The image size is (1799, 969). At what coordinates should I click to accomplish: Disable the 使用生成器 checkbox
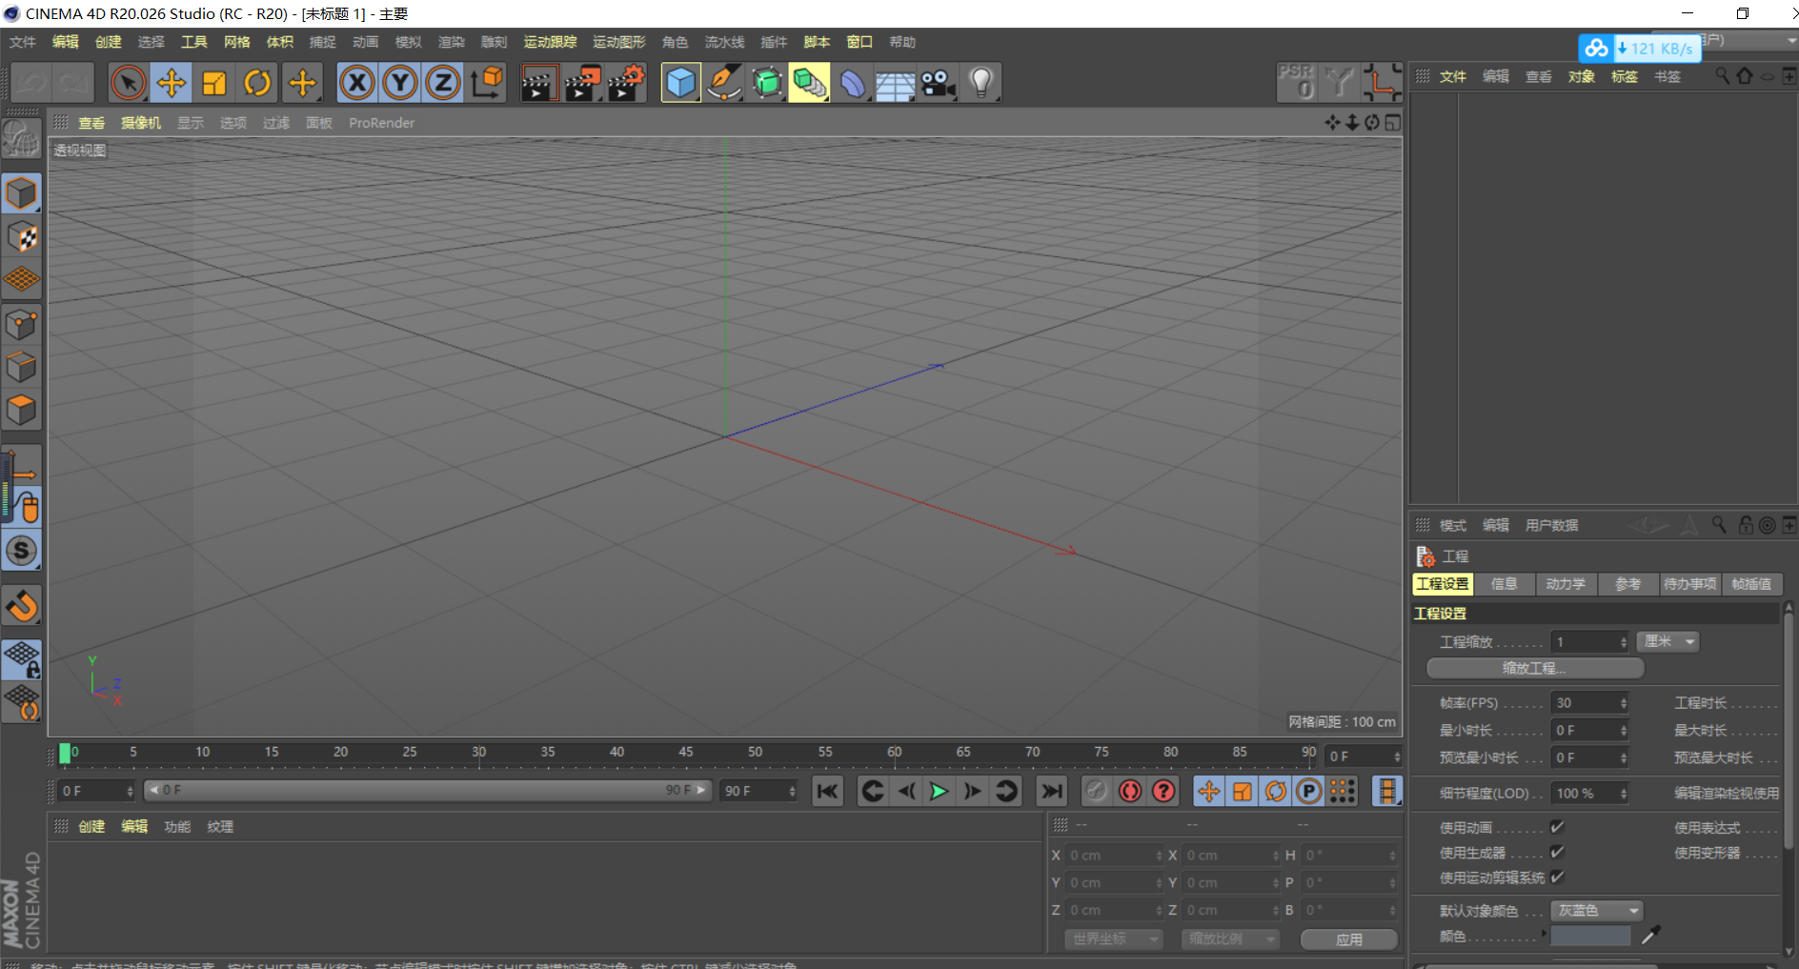[x=1557, y=852]
